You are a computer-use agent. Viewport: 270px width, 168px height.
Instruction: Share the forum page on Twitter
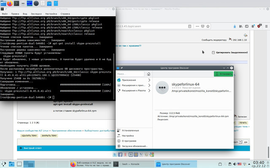pos(115,155)
